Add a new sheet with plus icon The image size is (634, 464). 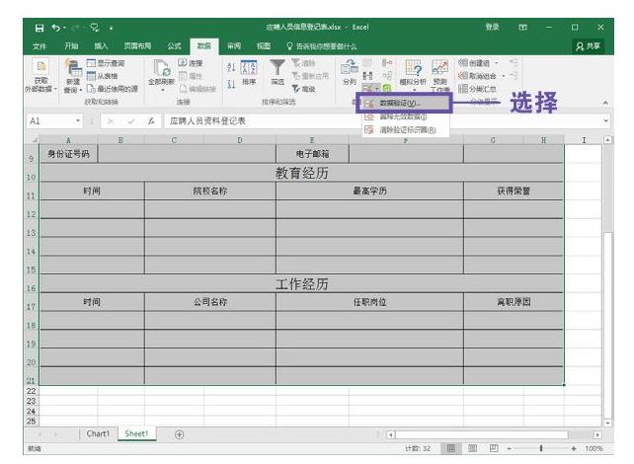(x=179, y=434)
